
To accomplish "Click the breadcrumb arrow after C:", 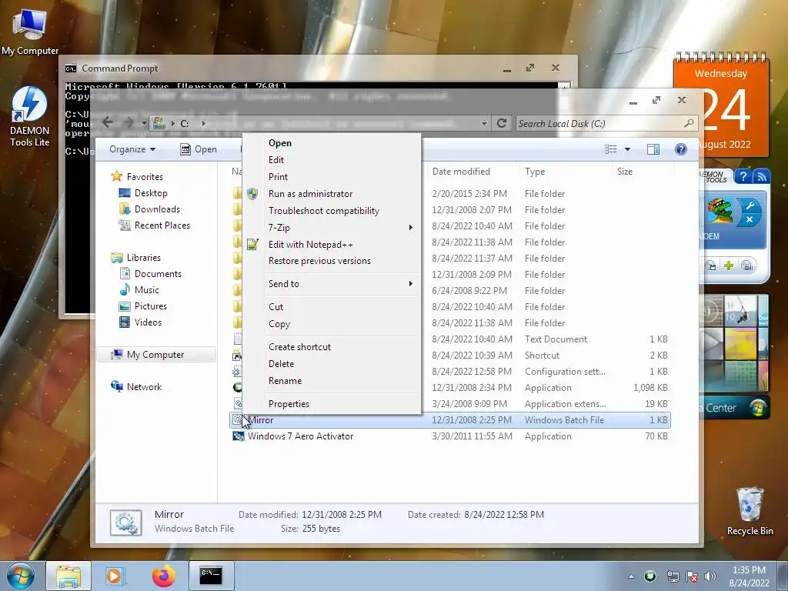I will point(203,123).
